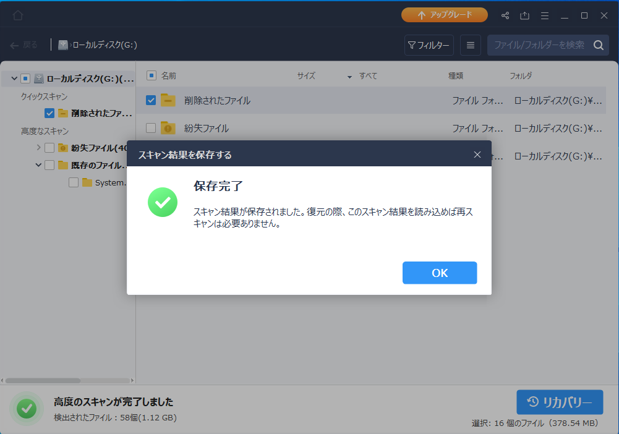The width and height of the screenshot is (619, 434).
Task: Close the スキャン結果を保存する dialog with X
Action: (x=477, y=155)
